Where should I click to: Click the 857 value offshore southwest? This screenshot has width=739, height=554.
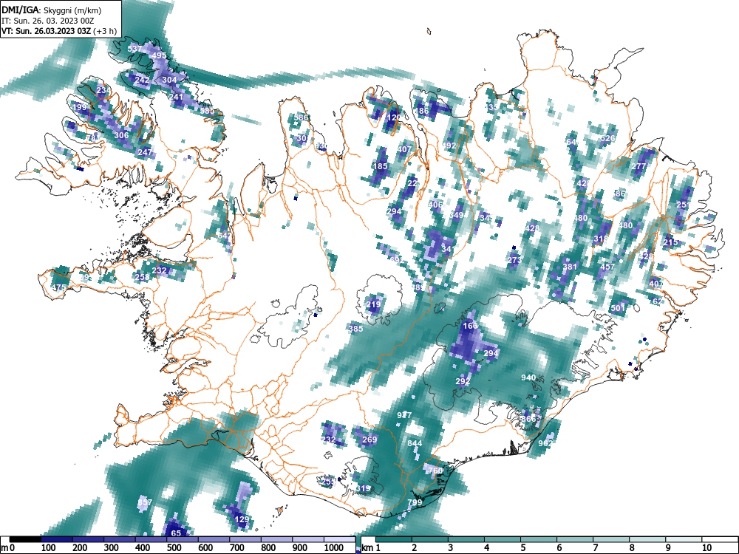tap(145, 502)
